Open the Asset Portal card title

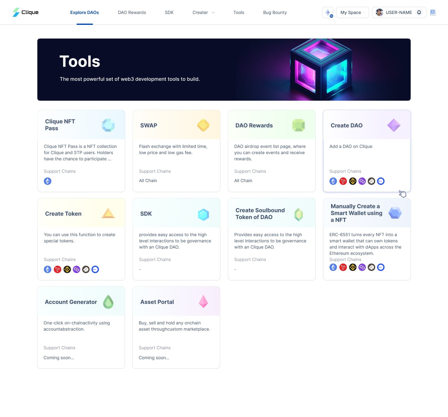157,302
